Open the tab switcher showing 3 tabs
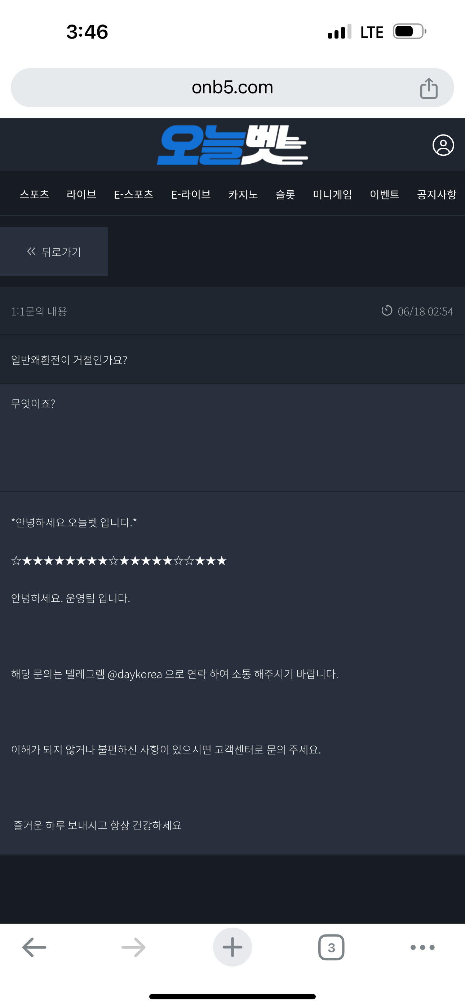The image size is (465, 1008). 331,947
